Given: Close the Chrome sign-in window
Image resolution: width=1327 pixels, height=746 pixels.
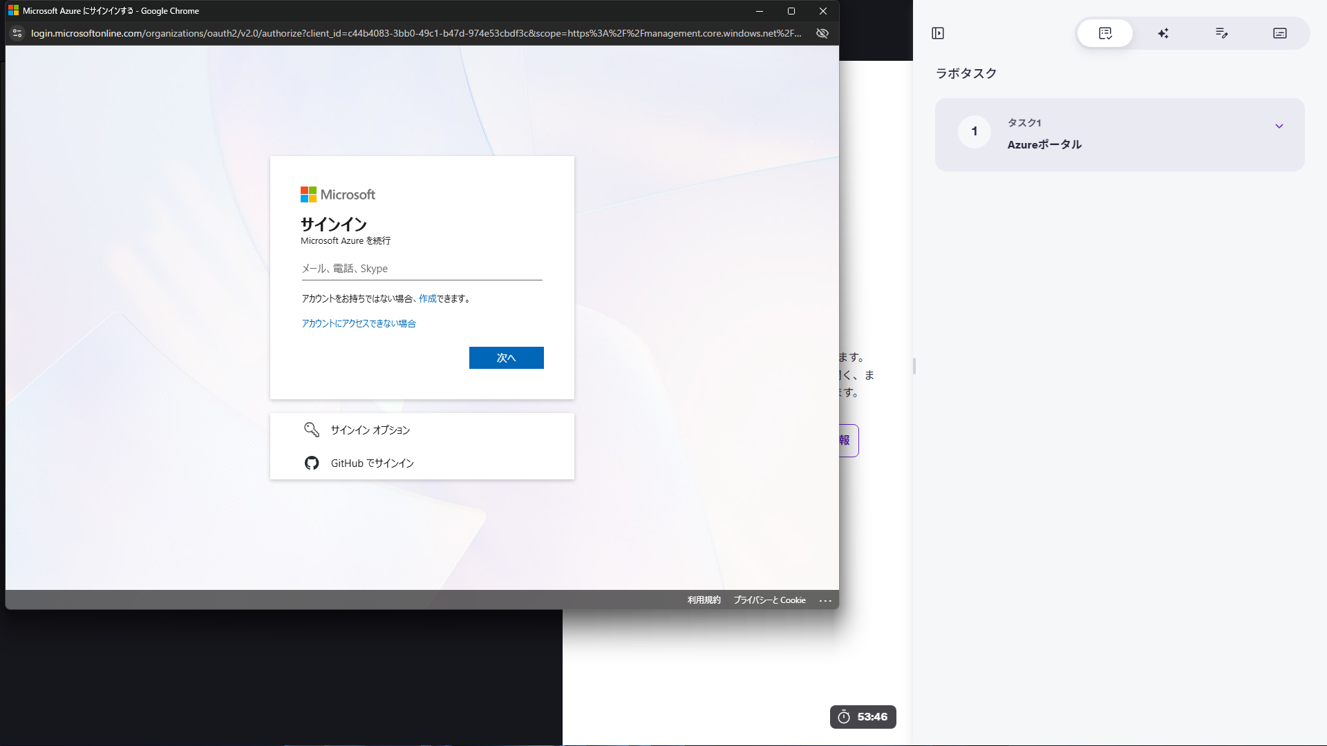Looking at the screenshot, I should (x=823, y=11).
